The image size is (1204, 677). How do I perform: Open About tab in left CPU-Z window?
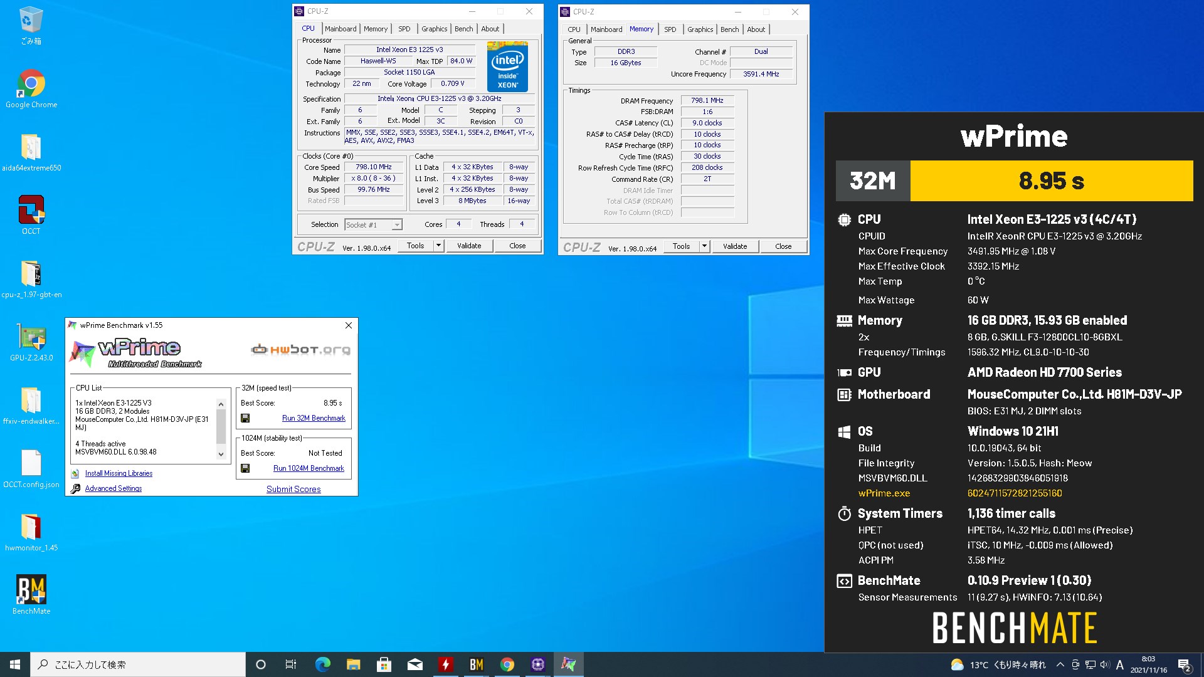tap(490, 29)
